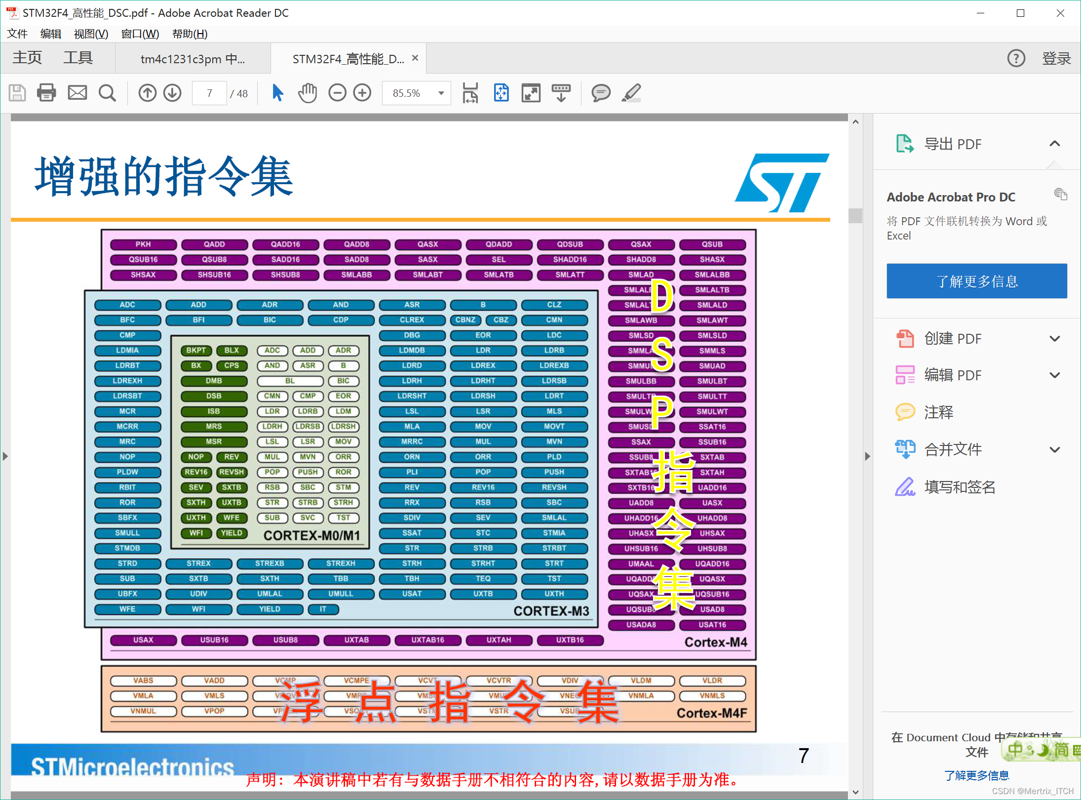Click the Comment bubble panel icon
Viewport: 1081px width, 800px height.
pyautogui.click(x=905, y=412)
